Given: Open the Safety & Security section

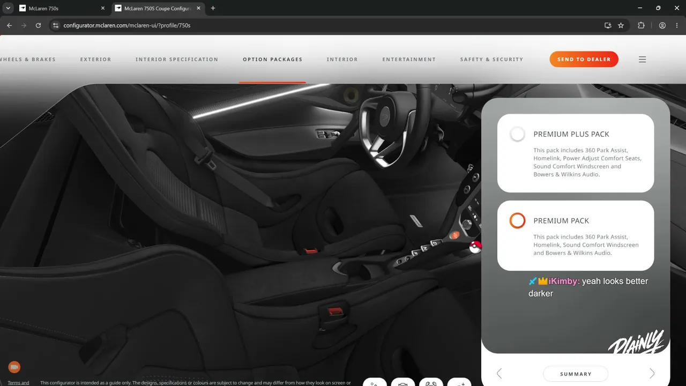Looking at the screenshot, I should [x=491, y=60].
